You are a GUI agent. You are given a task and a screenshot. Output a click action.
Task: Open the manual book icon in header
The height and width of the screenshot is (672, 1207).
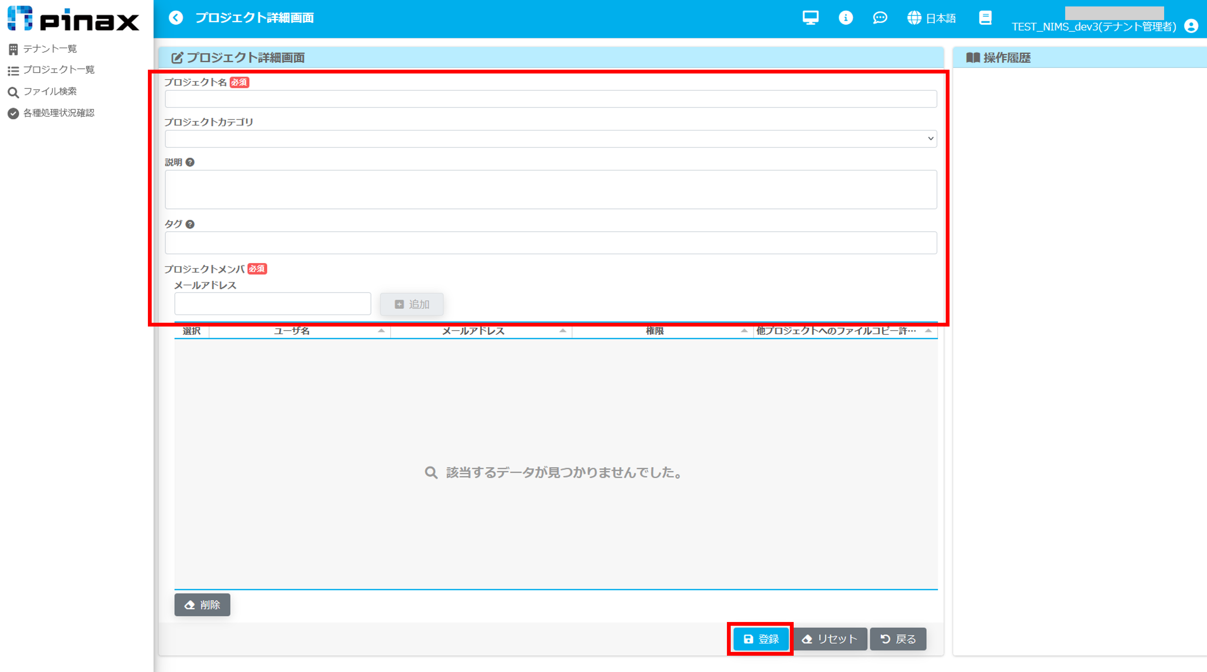tap(985, 18)
